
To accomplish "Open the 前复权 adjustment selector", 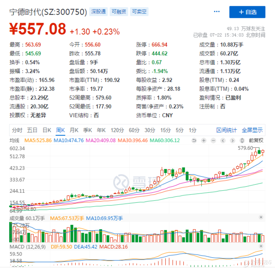I will [x=256, y=141].
